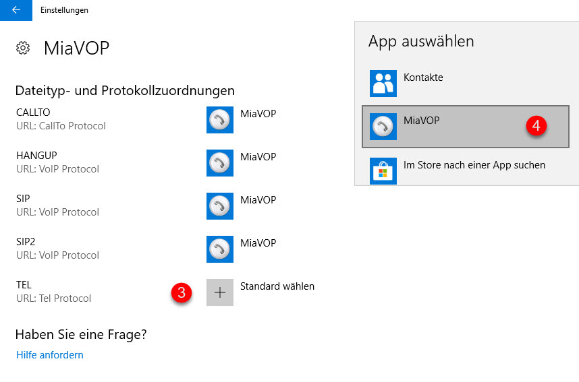Click the HANGUP protocol name

(x=36, y=156)
